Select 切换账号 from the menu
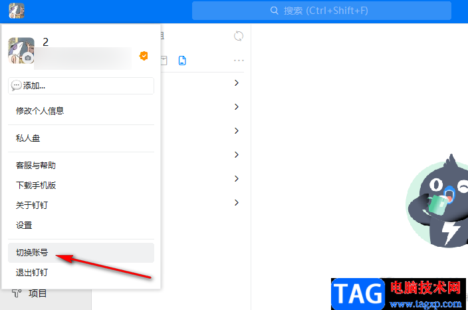The image size is (468, 310). click(x=81, y=253)
